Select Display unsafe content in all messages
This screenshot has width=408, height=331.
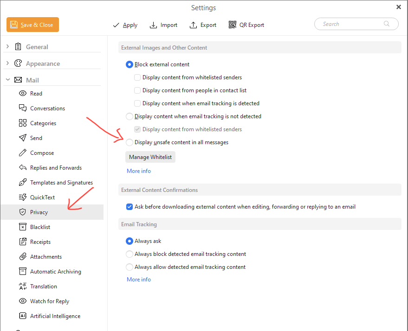(130, 142)
